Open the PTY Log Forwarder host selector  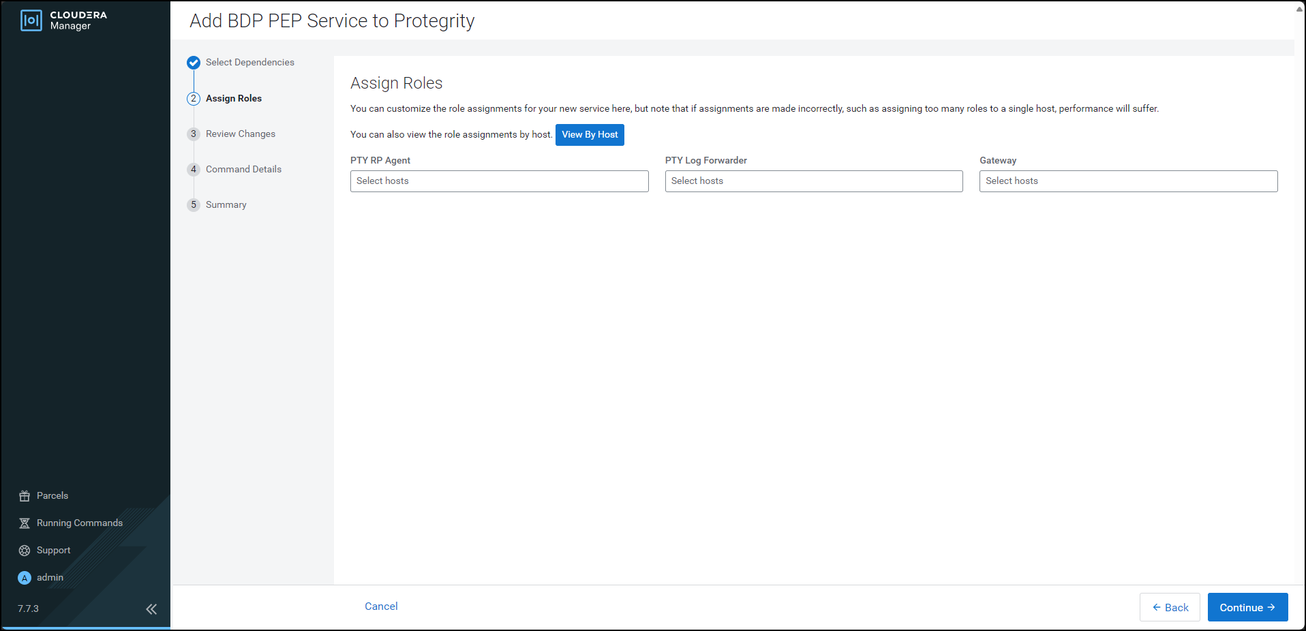click(813, 181)
